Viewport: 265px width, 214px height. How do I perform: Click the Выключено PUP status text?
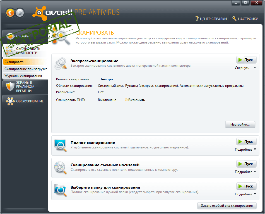[x=107, y=100]
